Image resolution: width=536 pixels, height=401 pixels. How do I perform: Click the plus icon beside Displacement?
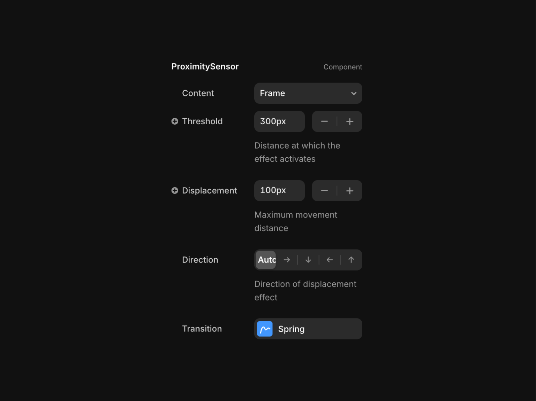[175, 190]
